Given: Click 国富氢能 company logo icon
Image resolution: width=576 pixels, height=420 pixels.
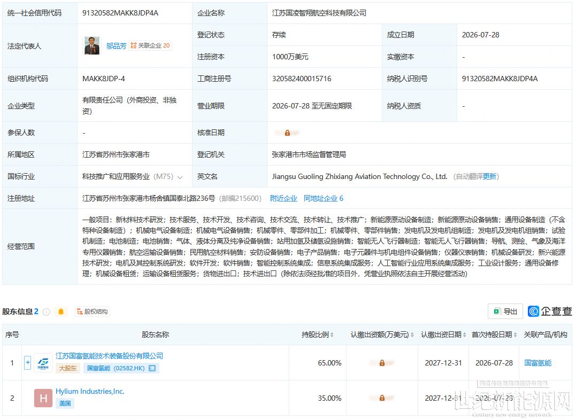Looking at the screenshot, I should pos(43,363).
